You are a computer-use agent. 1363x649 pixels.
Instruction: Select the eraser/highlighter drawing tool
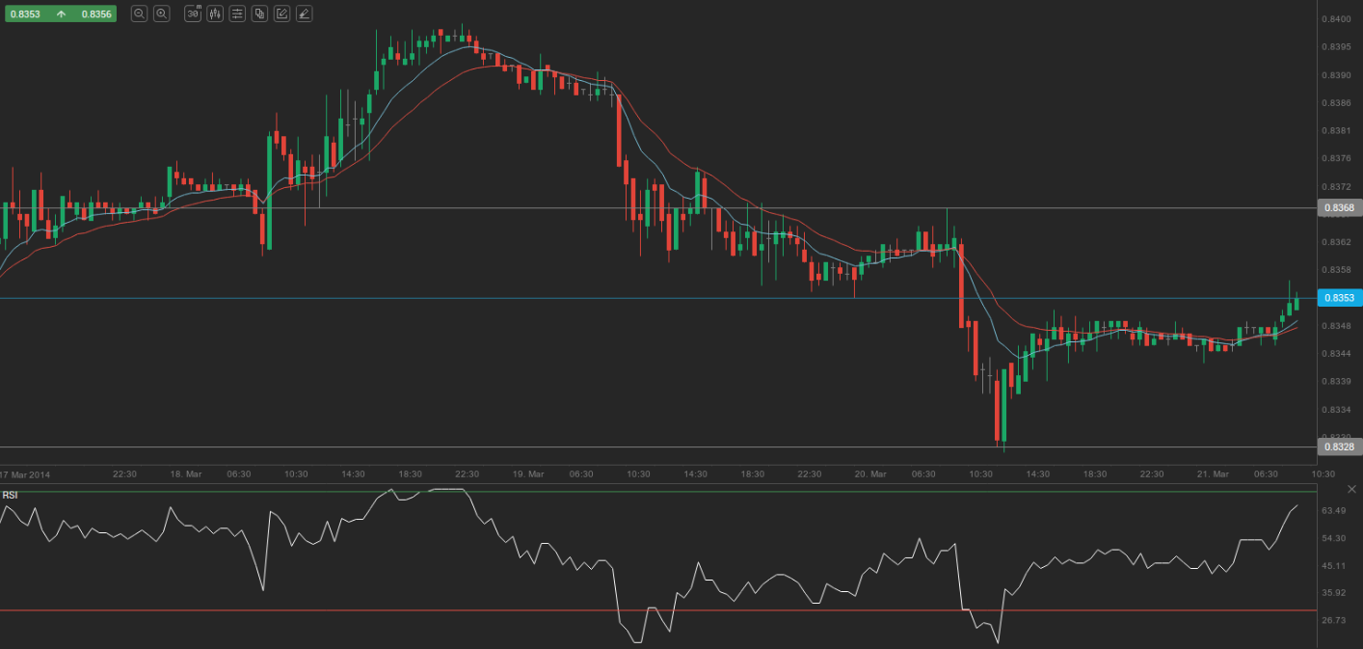tap(304, 14)
